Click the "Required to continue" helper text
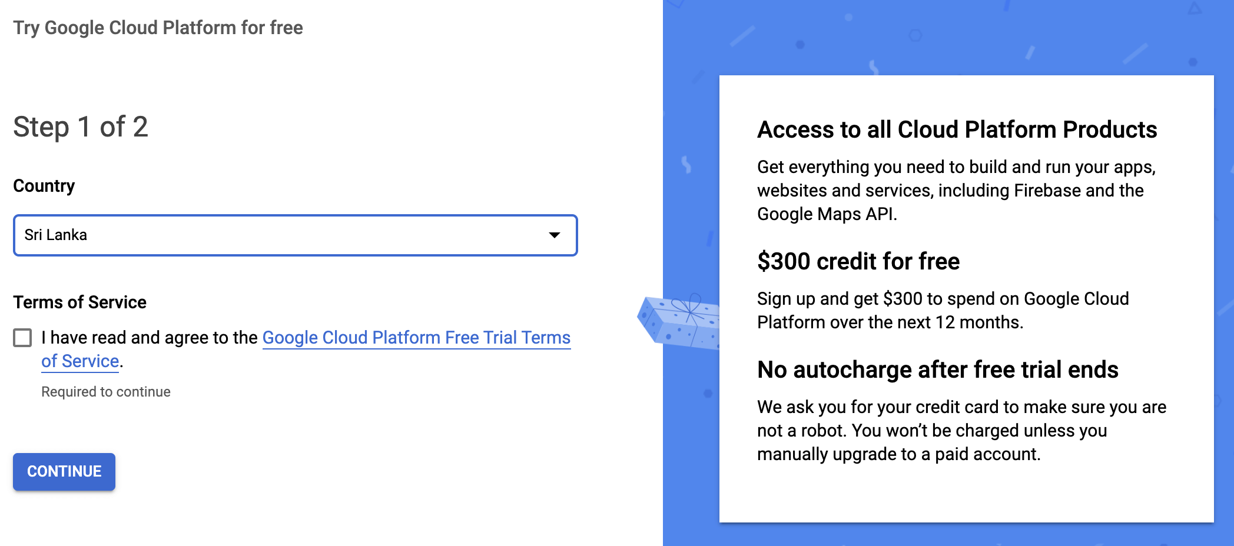 106,392
